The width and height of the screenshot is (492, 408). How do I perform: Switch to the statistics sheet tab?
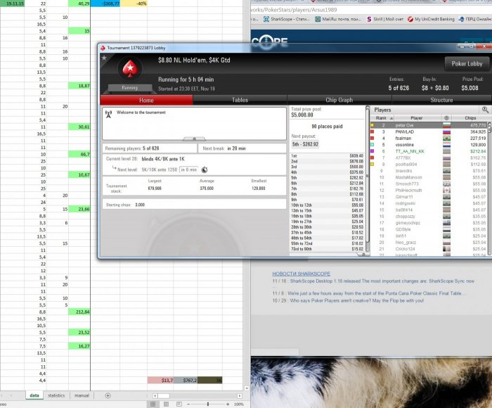(x=56, y=395)
